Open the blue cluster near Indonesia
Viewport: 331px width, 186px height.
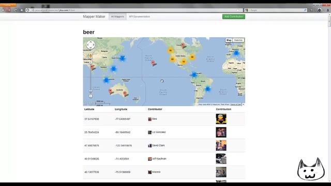point(106,80)
